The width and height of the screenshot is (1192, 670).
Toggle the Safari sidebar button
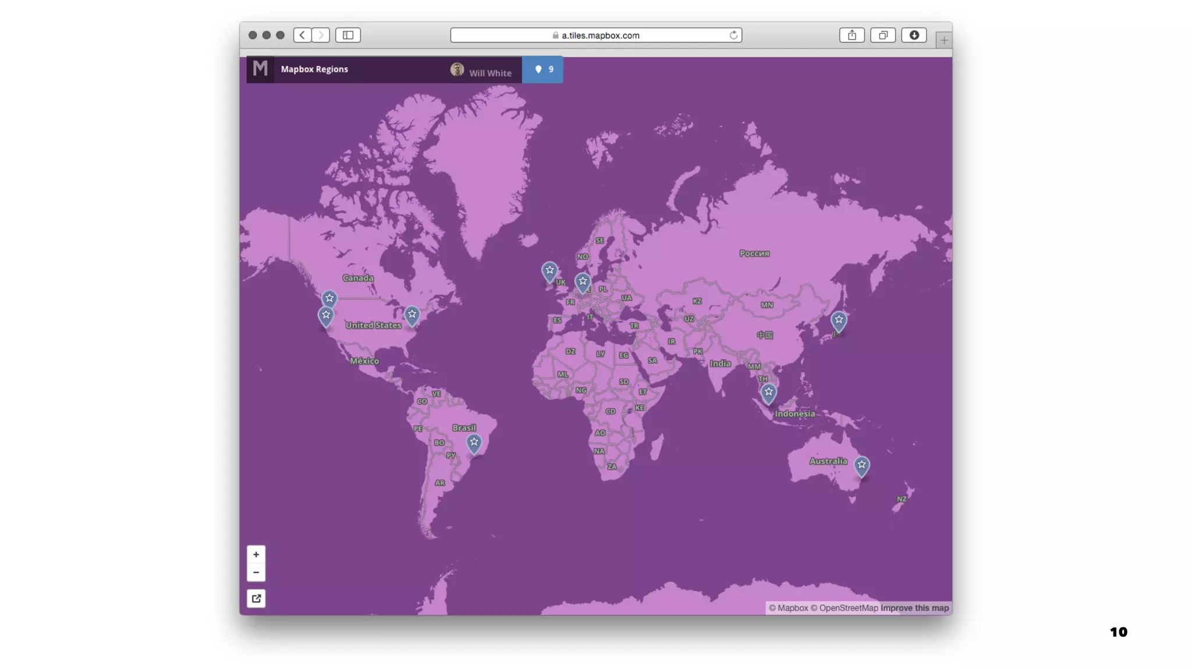(x=348, y=35)
